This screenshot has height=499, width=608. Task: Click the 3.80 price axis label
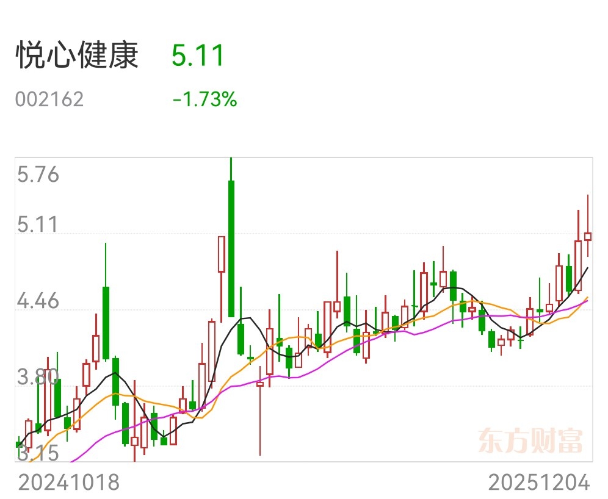38,377
